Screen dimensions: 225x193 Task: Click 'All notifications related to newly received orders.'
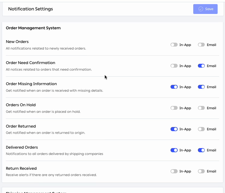46,48
